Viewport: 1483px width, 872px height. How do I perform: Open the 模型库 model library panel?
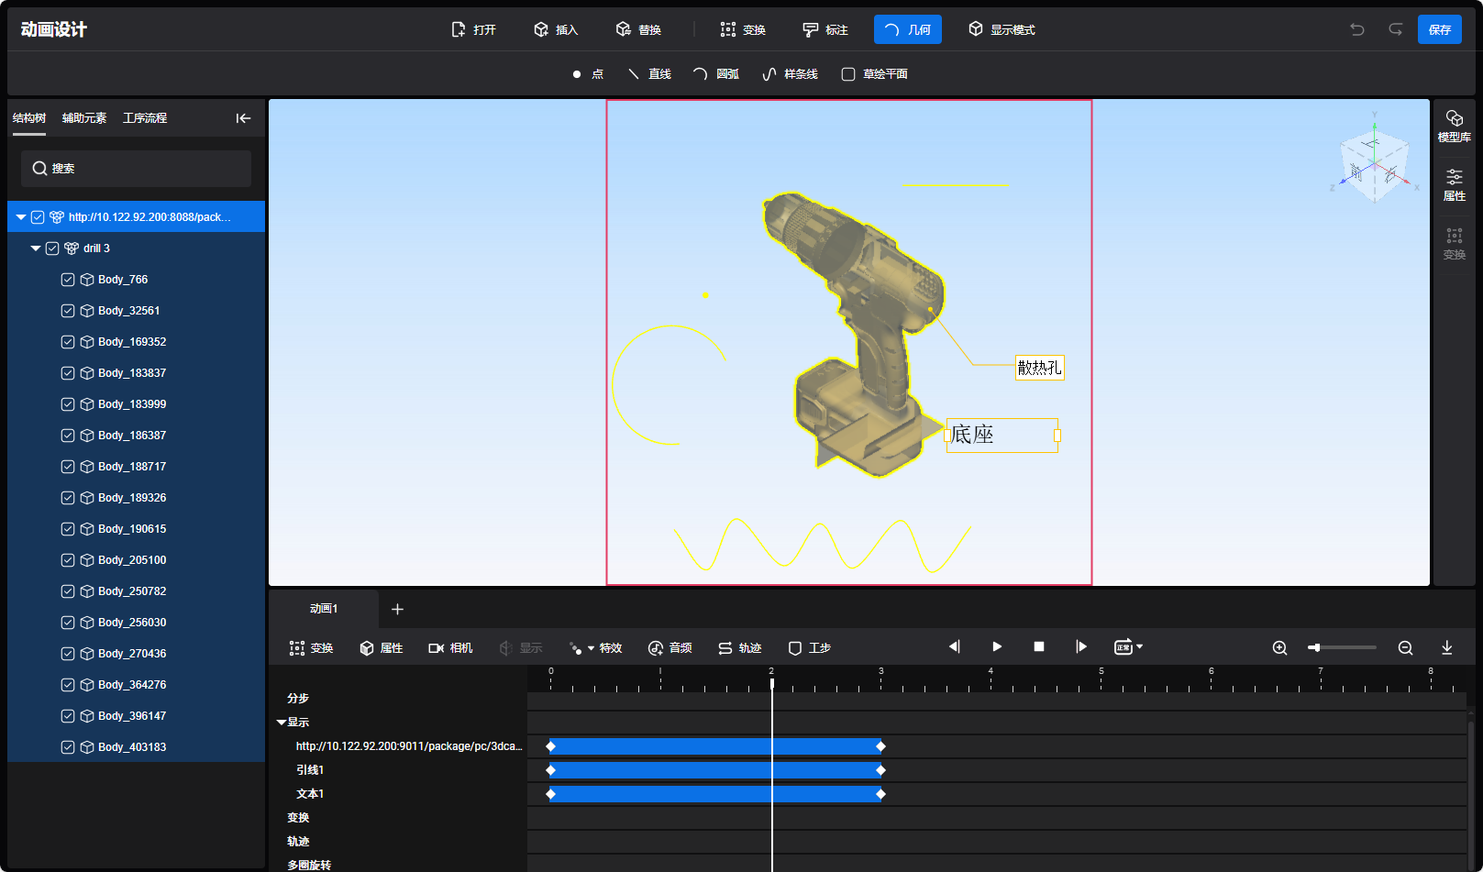[x=1454, y=126]
